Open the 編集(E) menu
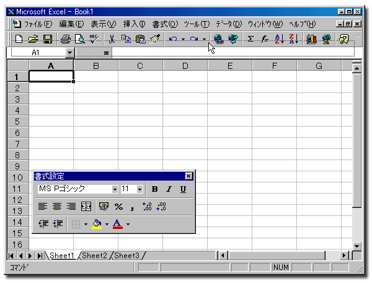The height and width of the screenshot is (283, 372). 71,24
